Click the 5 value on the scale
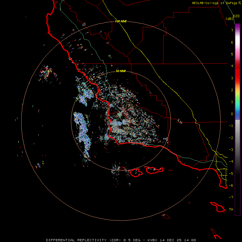Image resolution: width=242 pixels, height=242 pixels. [x=232, y=54]
